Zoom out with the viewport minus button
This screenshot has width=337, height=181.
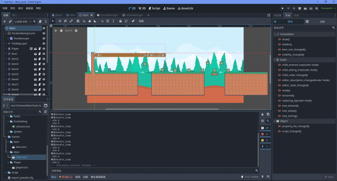click(x=61, y=31)
